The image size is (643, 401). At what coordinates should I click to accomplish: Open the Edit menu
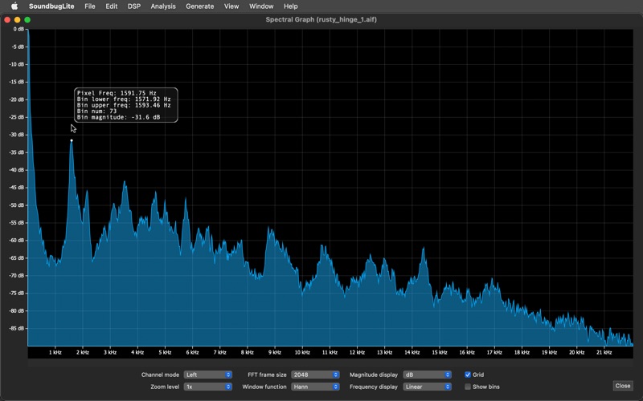[x=111, y=6]
